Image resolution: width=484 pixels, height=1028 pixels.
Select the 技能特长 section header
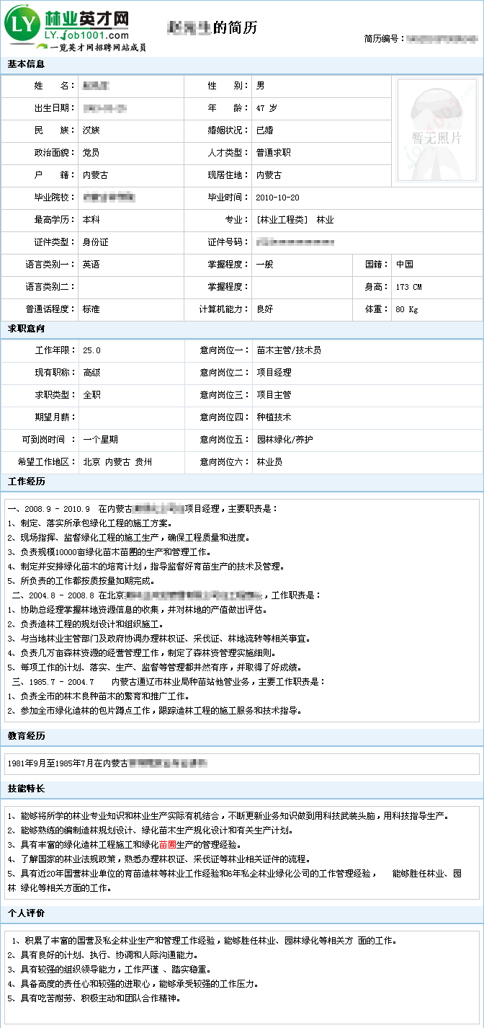tap(26, 788)
